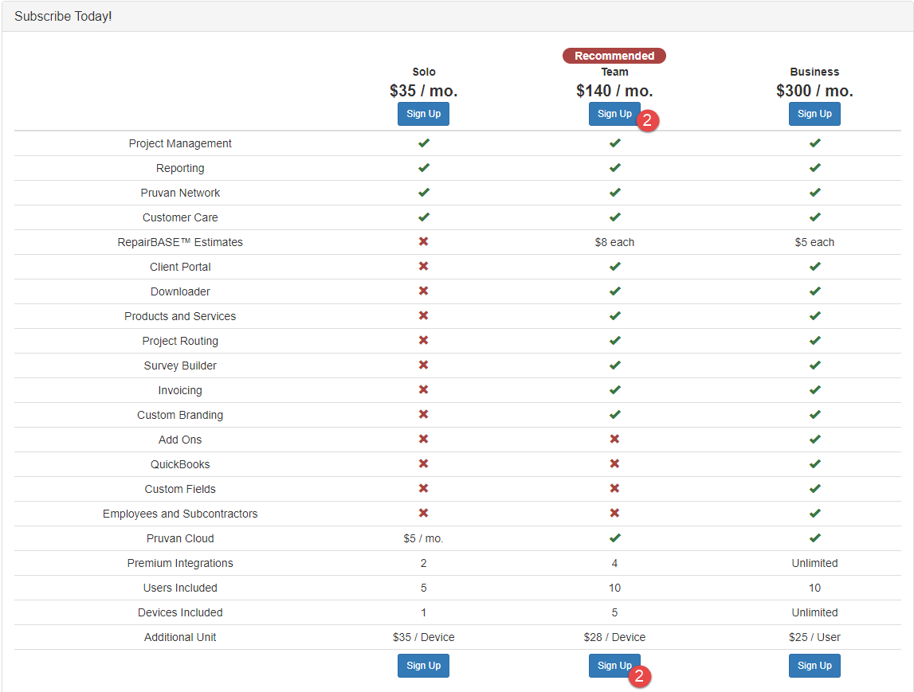
Task: Click the Team plan $140 / mo. price
Action: 614,91
